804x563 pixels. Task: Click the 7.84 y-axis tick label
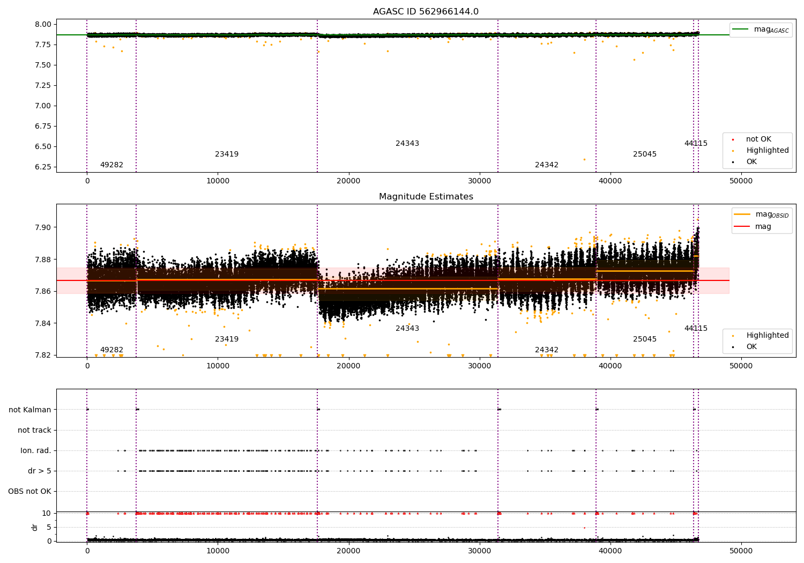tap(44, 323)
